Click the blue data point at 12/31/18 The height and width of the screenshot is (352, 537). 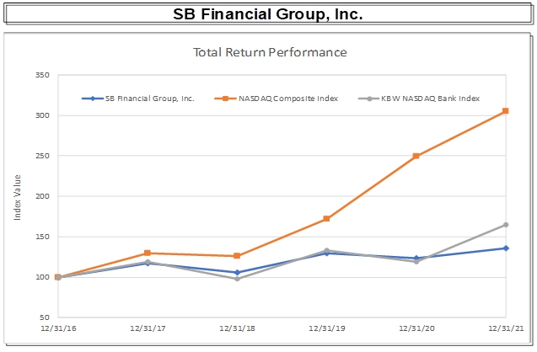237,273
